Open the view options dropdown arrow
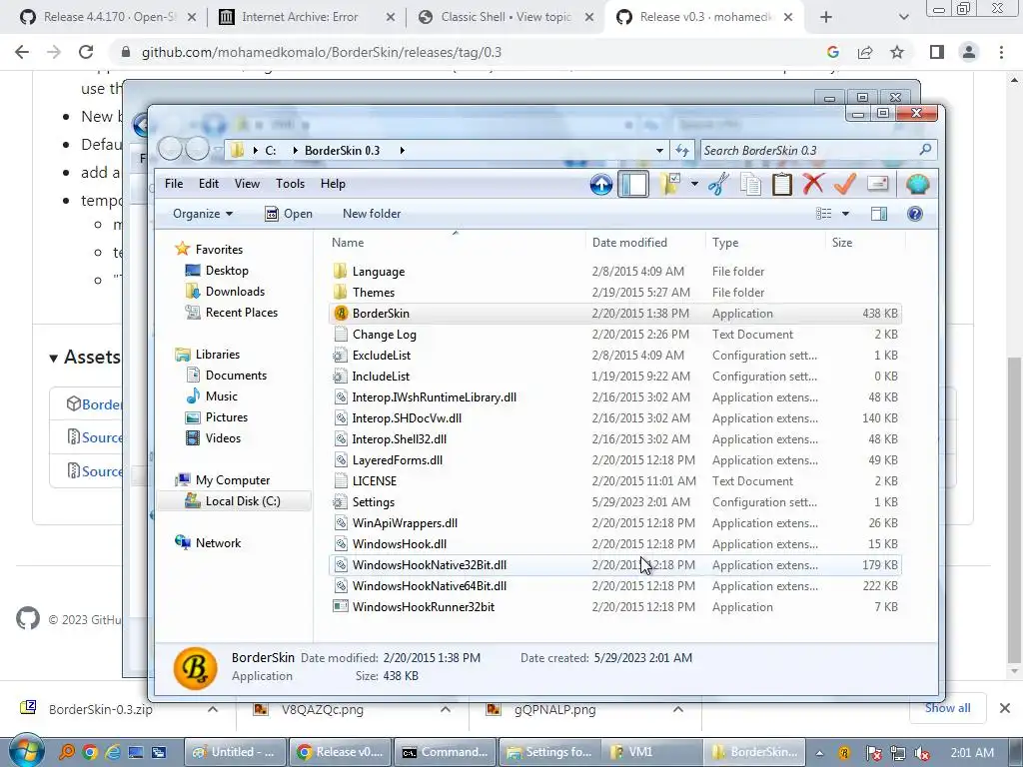Screen dimensions: 1023x767 coord(845,214)
